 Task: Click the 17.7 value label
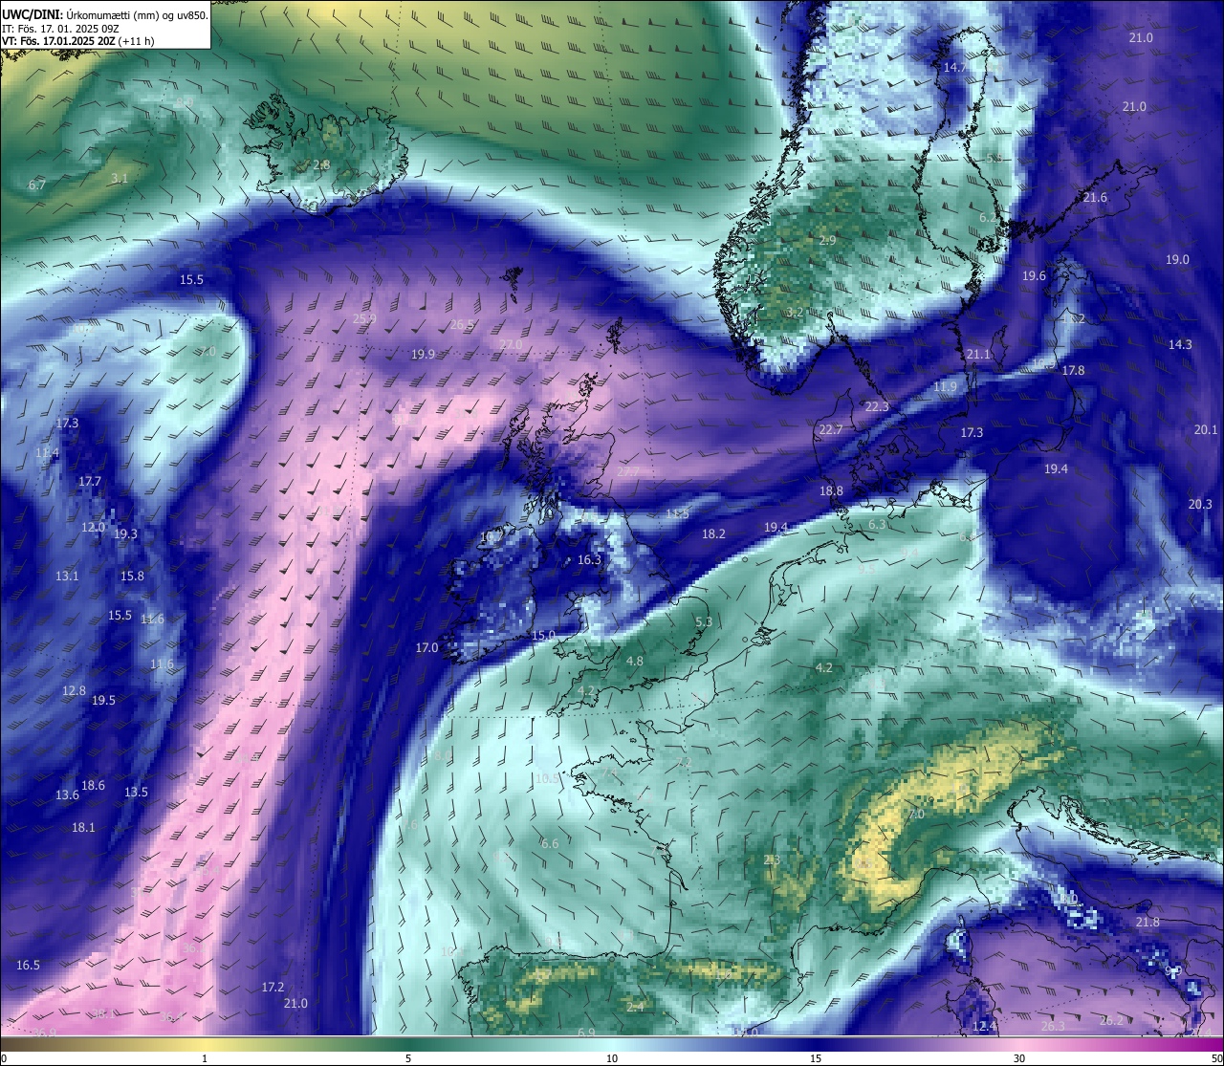90,482
